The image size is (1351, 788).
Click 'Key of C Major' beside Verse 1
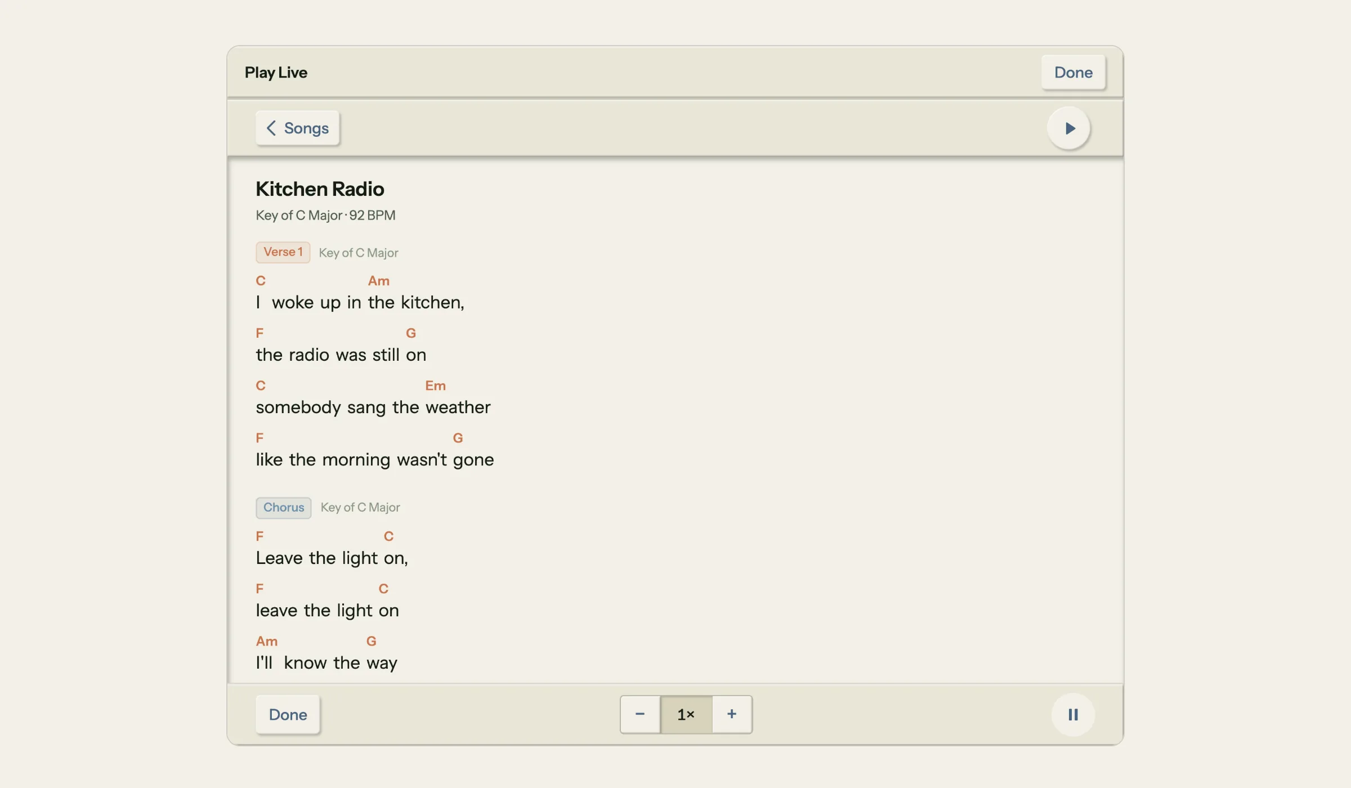359,253
